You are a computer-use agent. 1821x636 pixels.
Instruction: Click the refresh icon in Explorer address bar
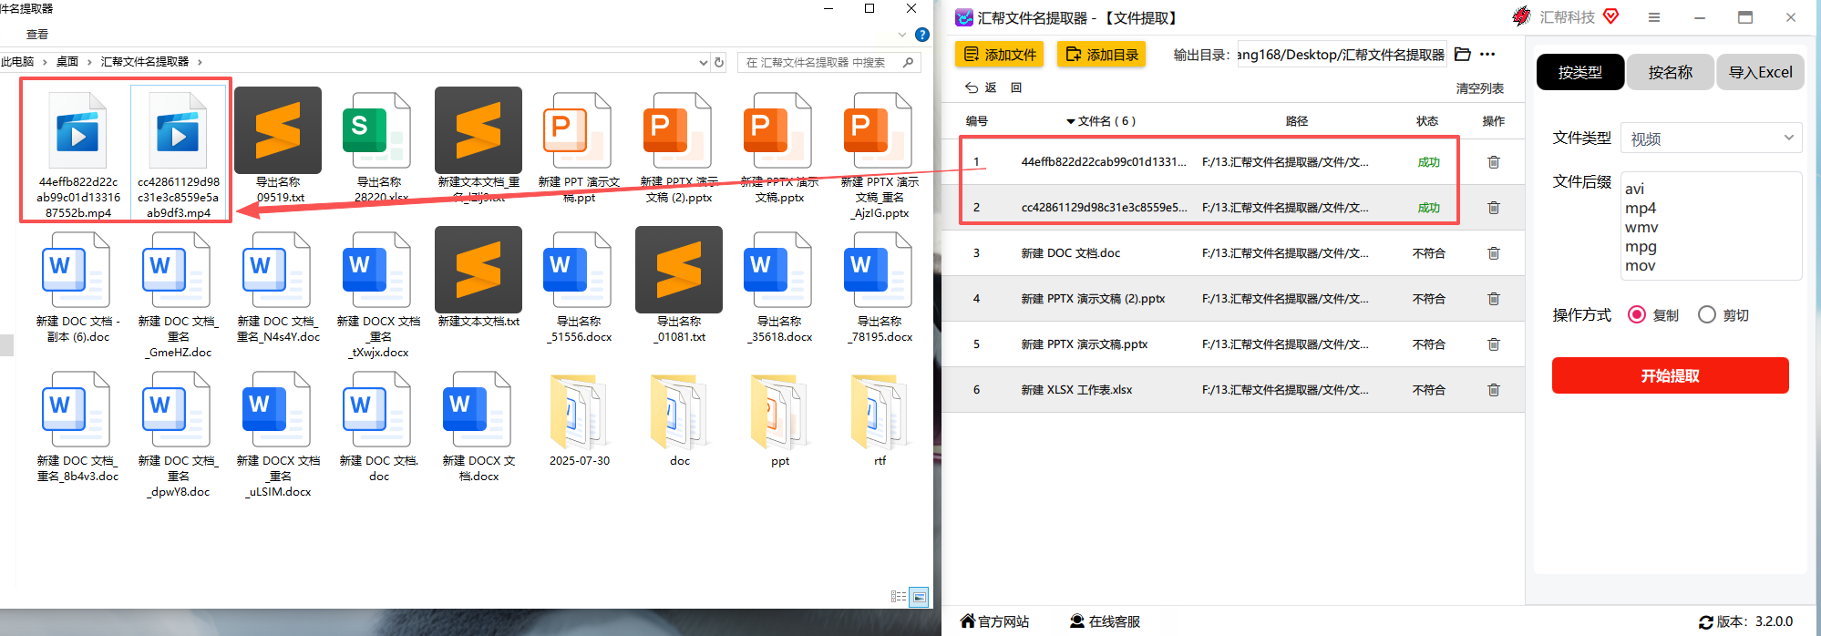pos(719,62)
